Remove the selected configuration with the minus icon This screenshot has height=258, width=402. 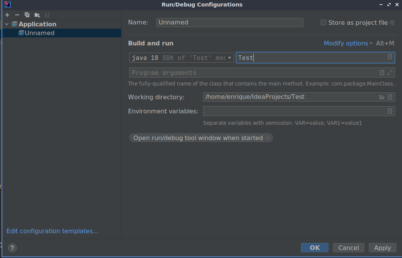(x=17, y=15)
